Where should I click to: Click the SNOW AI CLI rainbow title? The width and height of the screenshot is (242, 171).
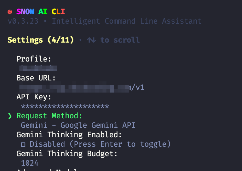[x=41, y=12]
